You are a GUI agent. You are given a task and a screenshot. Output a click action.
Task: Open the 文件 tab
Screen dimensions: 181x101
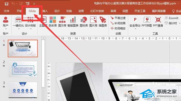(x=6, y=11)
